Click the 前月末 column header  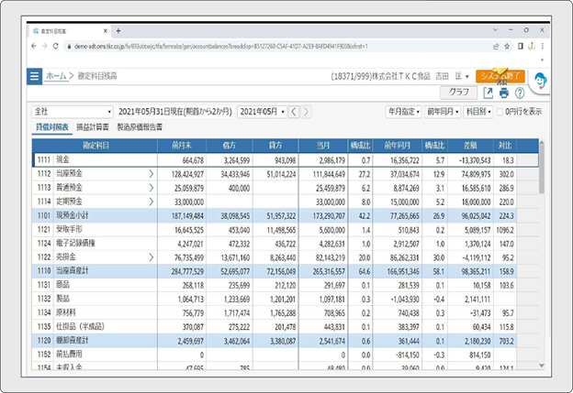coord(182,146)
